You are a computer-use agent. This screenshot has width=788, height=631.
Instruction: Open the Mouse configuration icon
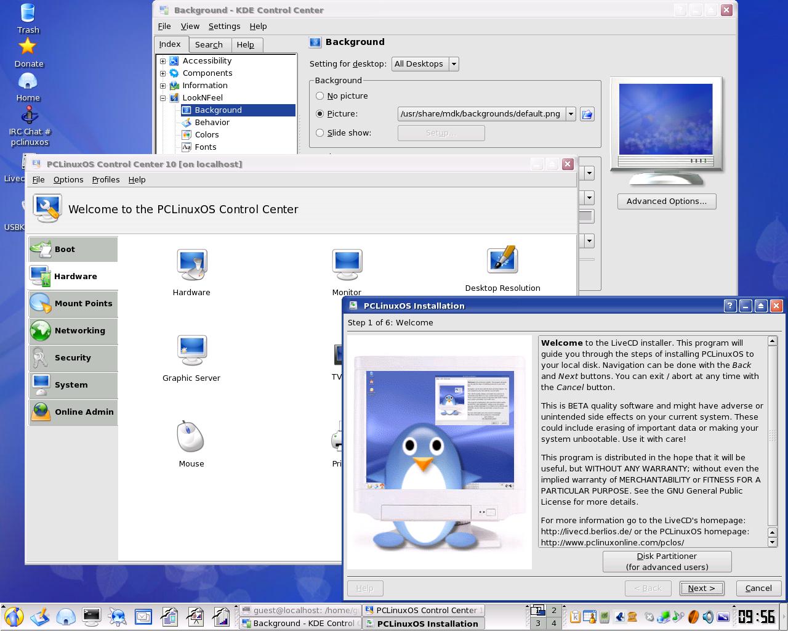[x=191, y=444]
